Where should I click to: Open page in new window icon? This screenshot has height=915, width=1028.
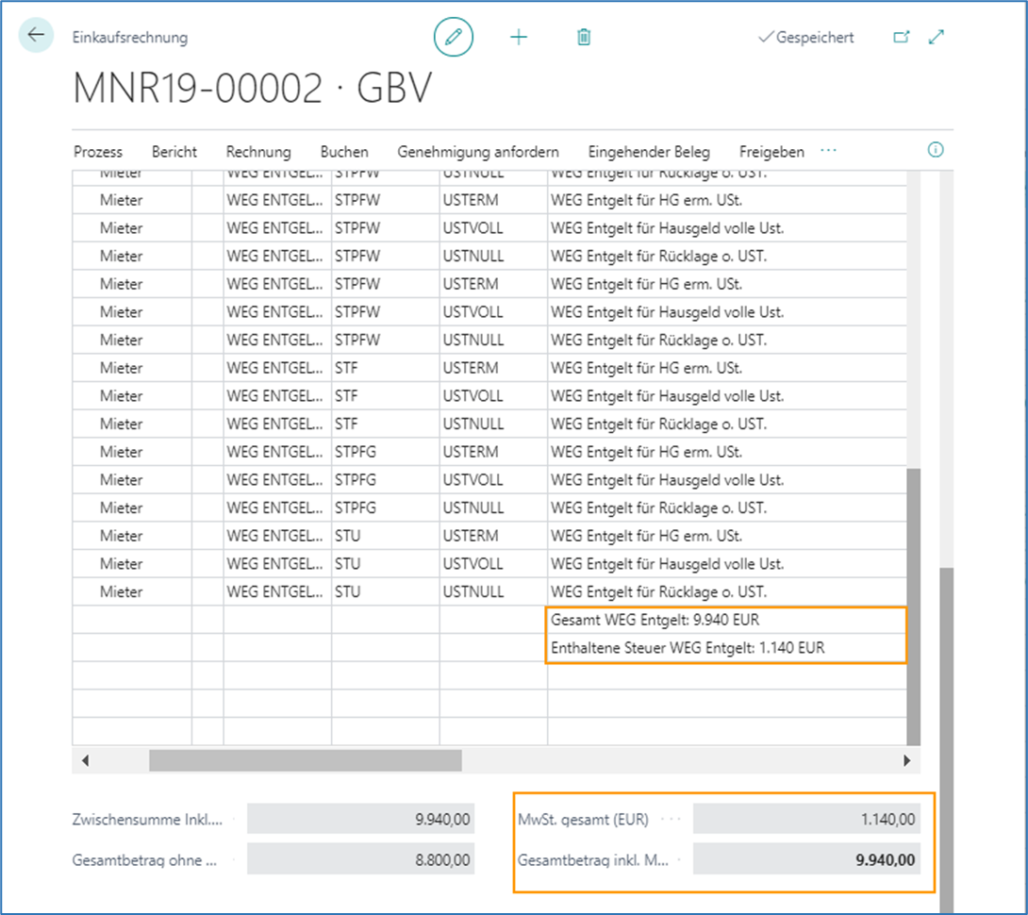tap(902, 37)
